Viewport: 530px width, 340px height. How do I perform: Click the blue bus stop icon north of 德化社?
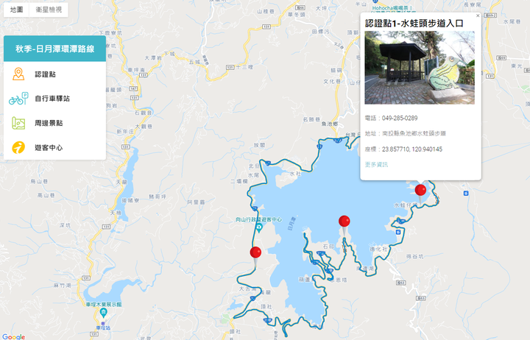(398, 233)
